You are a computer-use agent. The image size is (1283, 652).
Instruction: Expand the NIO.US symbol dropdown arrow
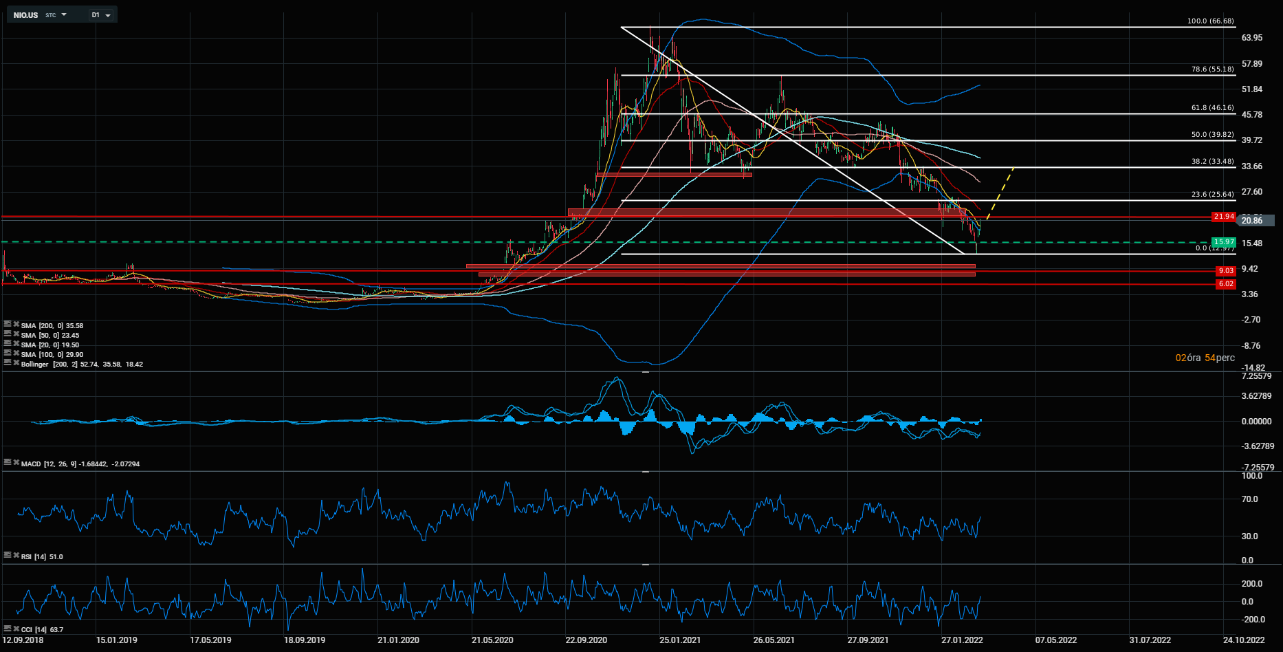[64, 14]
